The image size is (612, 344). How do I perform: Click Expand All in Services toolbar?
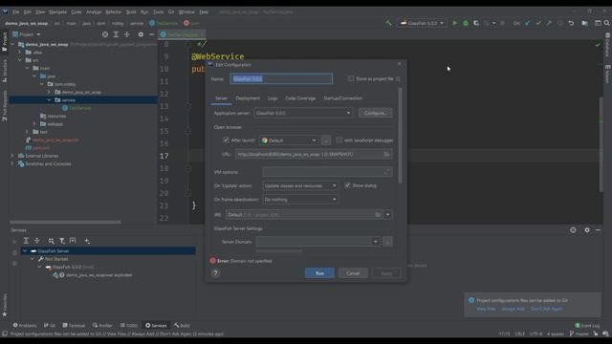click(26, 241)
